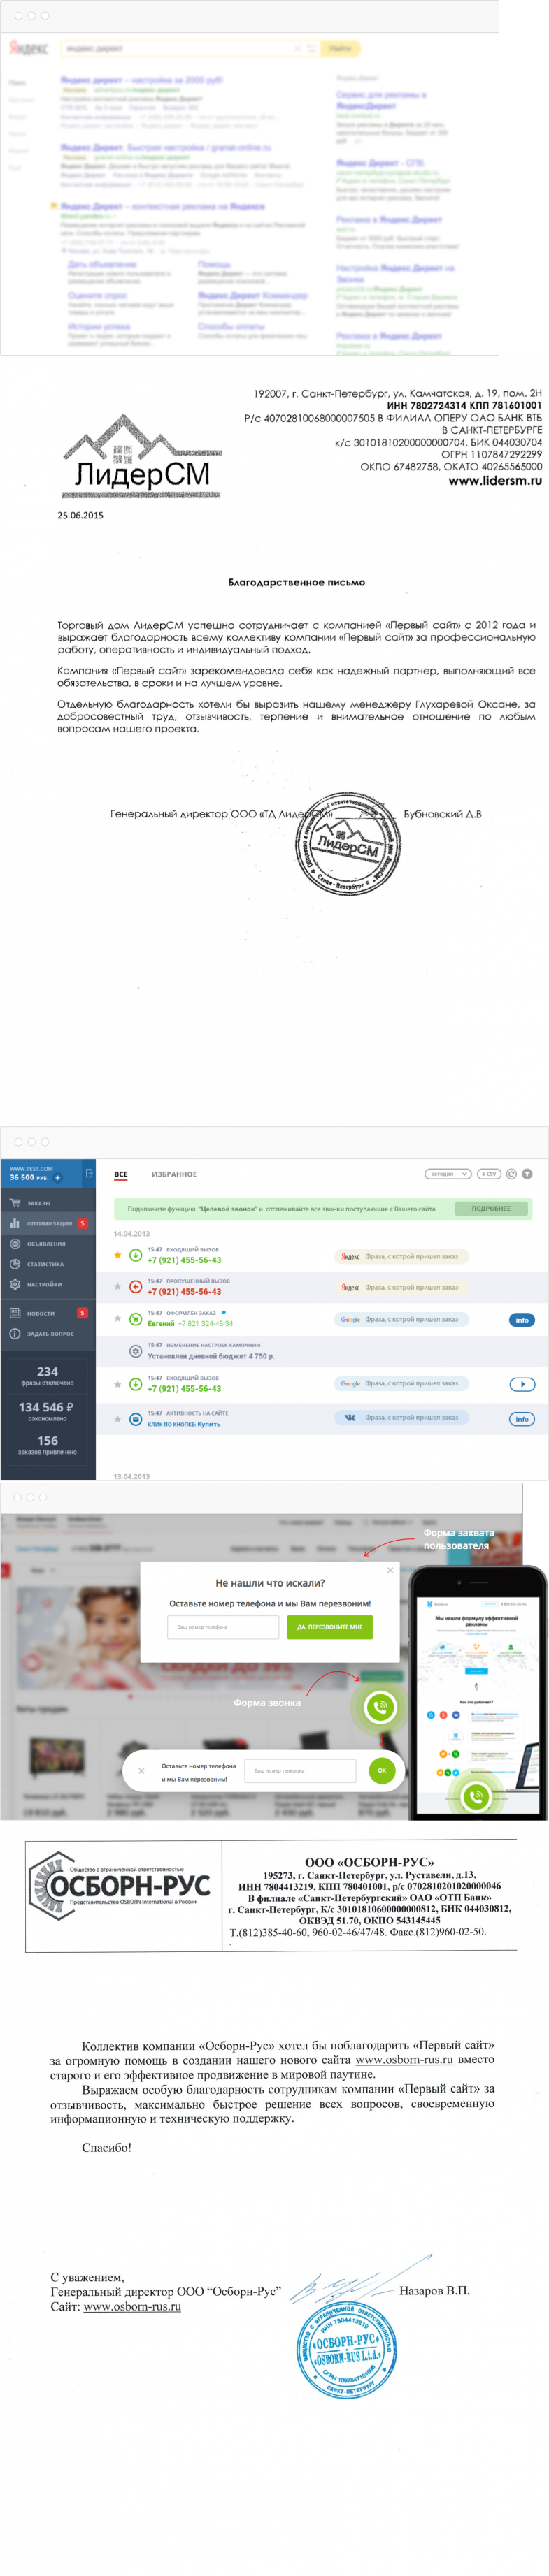
Task: Play the call recording with Google phrase
Action: [522, 1384]
